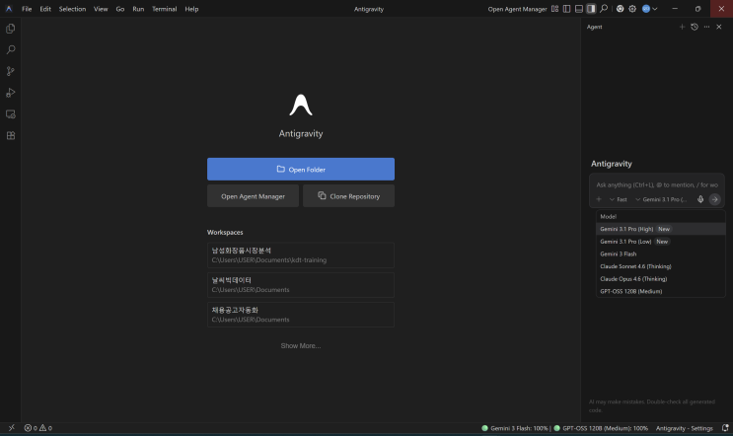Click the circular browser icon in the title bar

coord(620,9)
